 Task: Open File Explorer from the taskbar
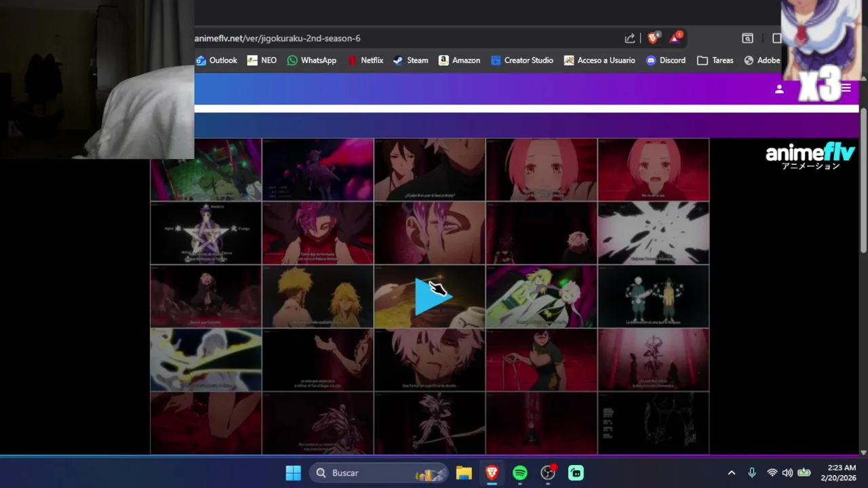click(464, 473)
